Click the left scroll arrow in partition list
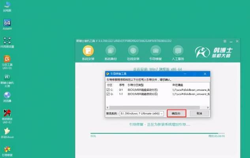Viewport: 250px width, 158px height. (x=107, y=107)
